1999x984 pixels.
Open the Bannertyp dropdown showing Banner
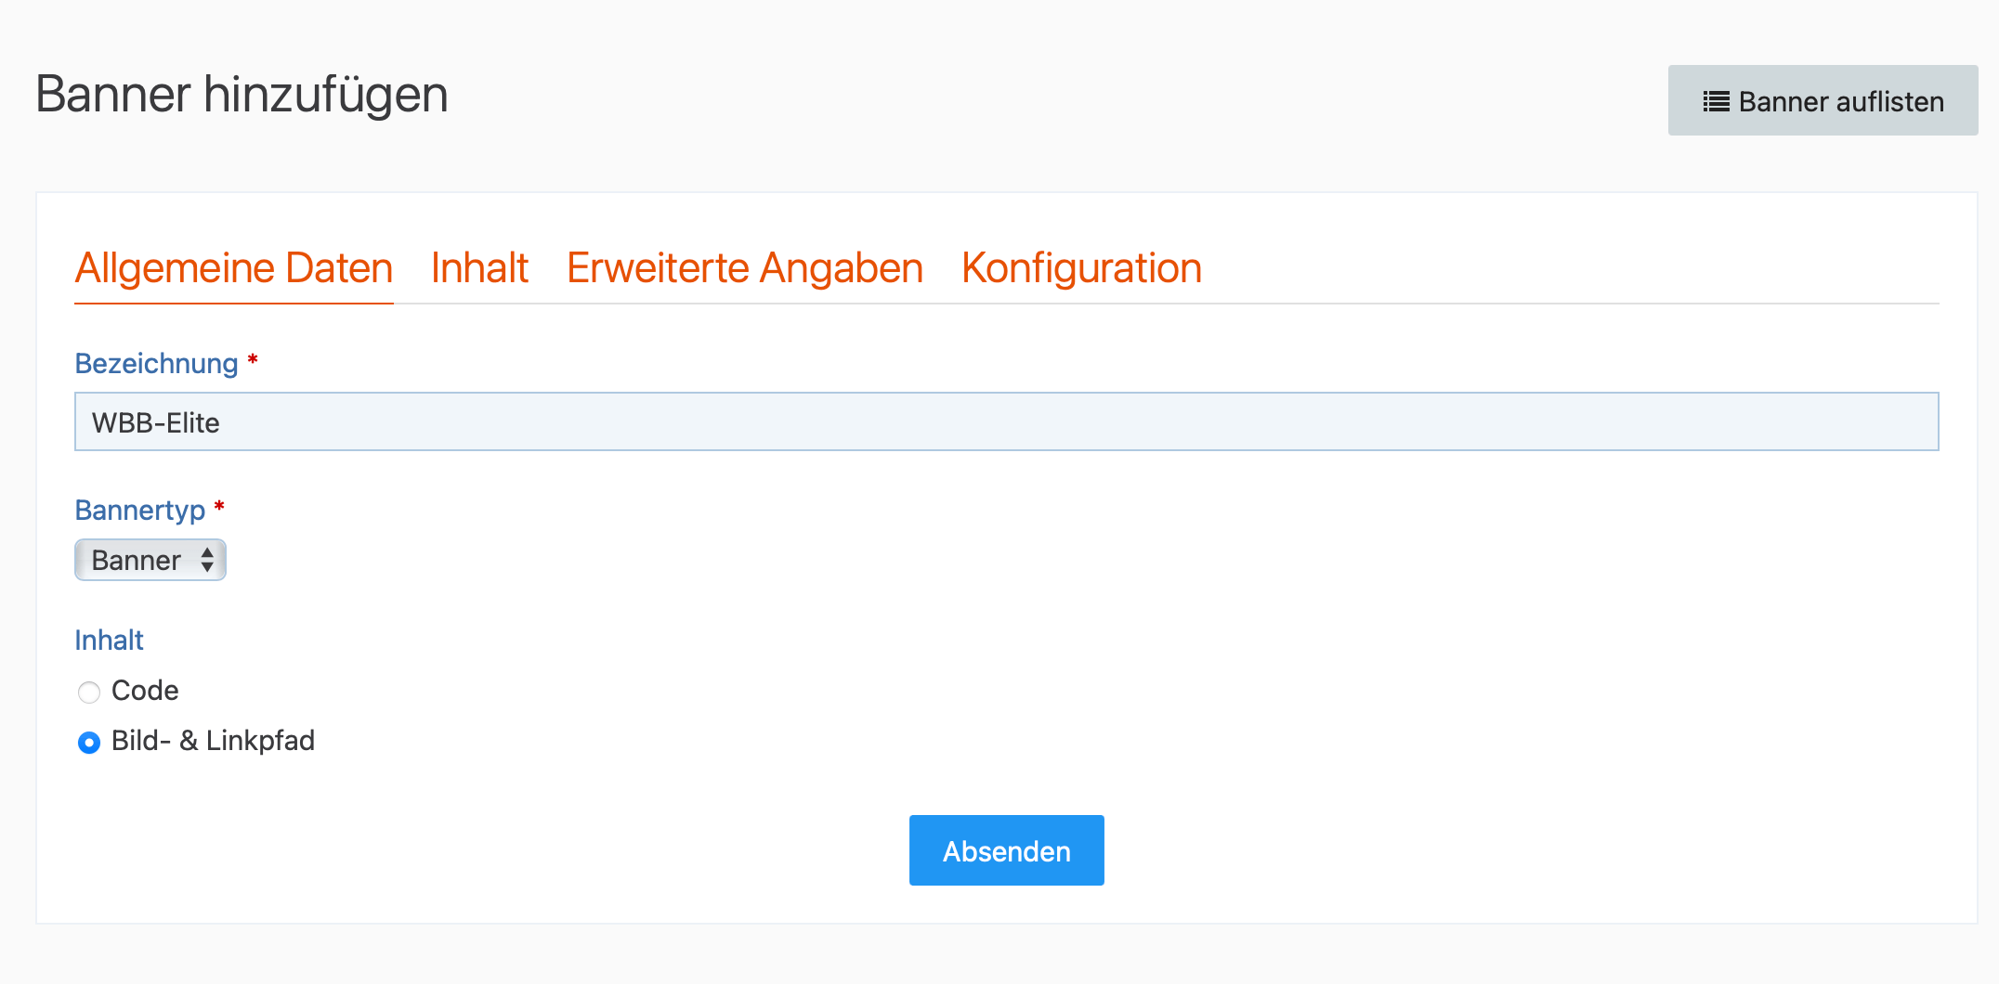[150, 560]
